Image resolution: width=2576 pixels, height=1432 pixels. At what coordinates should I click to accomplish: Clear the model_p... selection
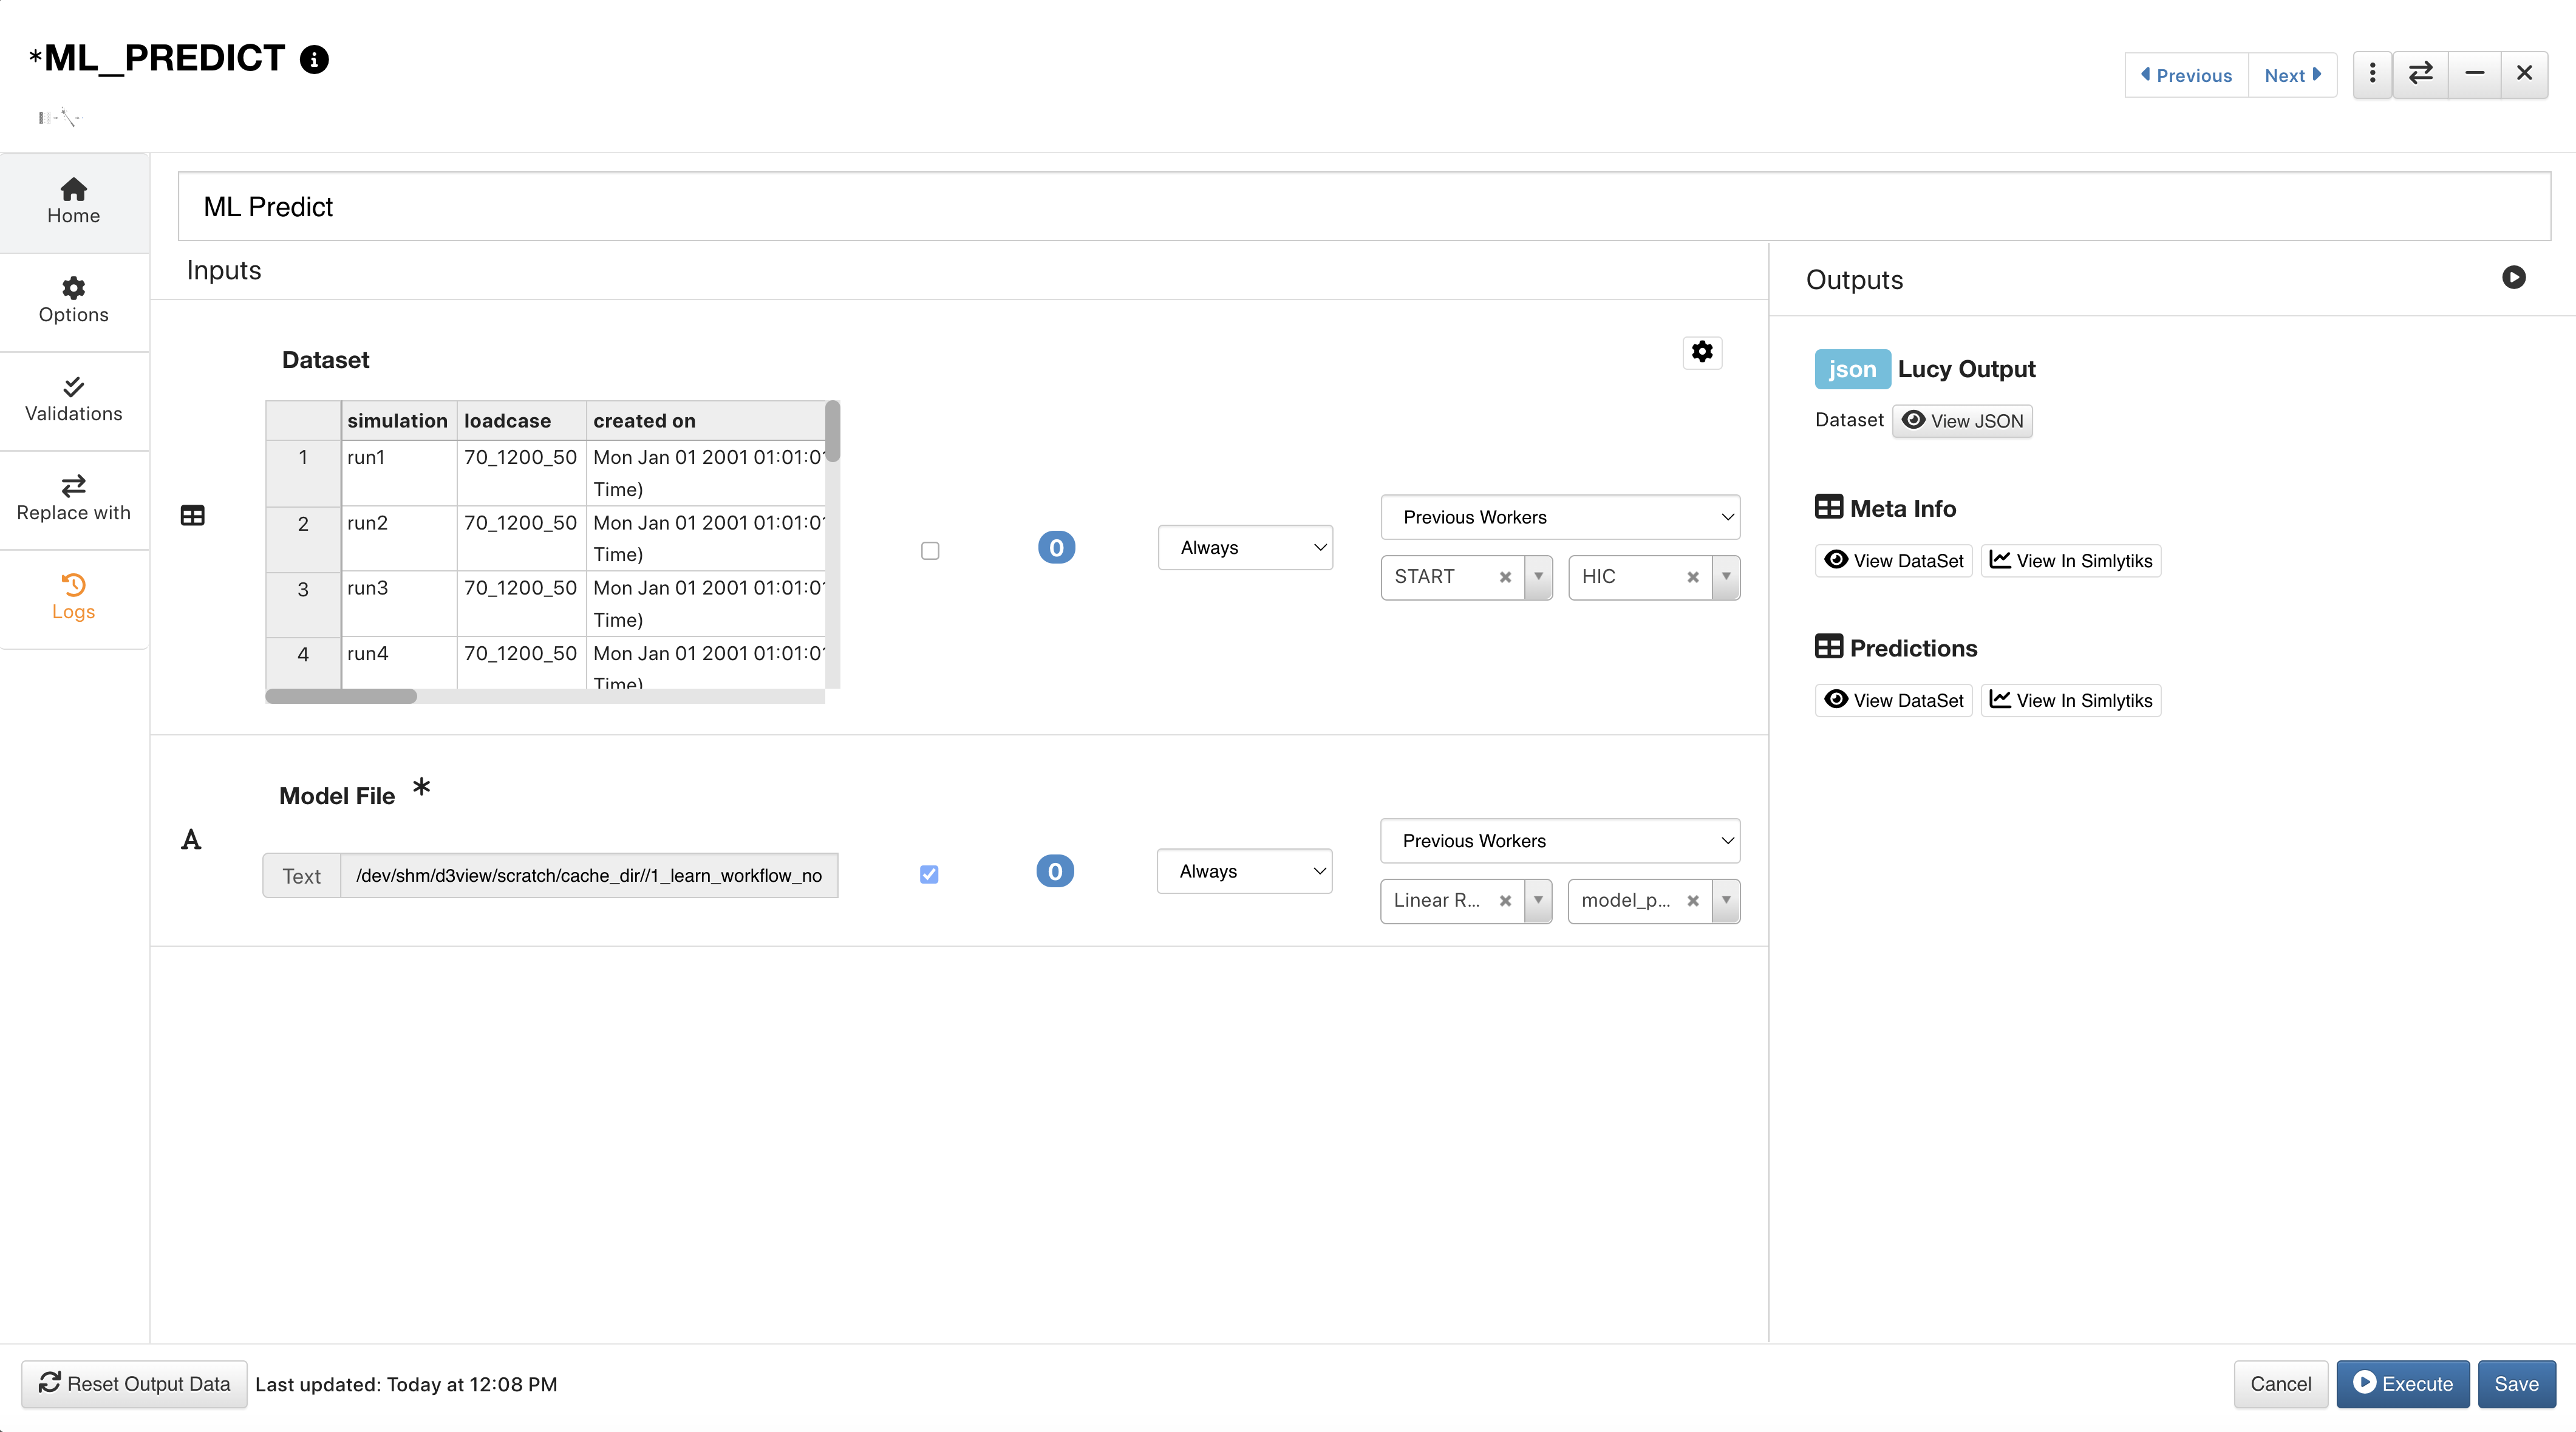[1693, 901]
